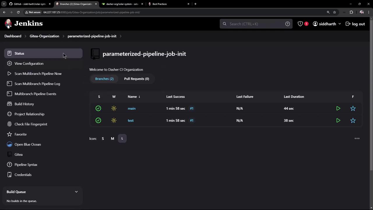Open Blue Ocean from sidebar
This screenshot has height=210, width=373.
pos(28,144)
